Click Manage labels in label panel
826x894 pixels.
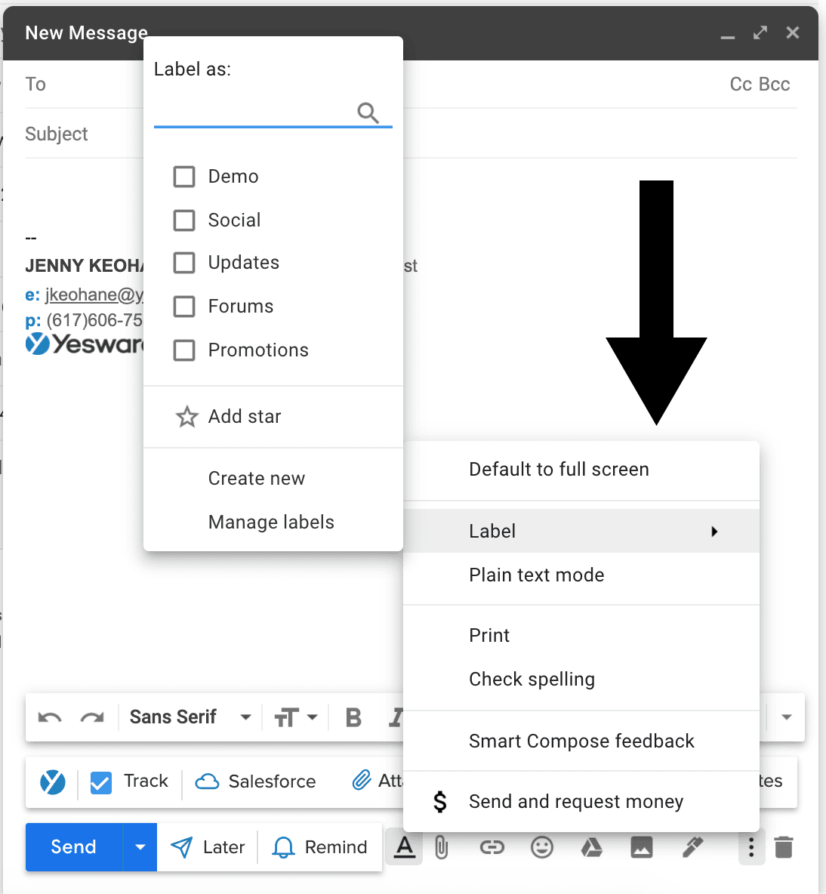(271, 523)
